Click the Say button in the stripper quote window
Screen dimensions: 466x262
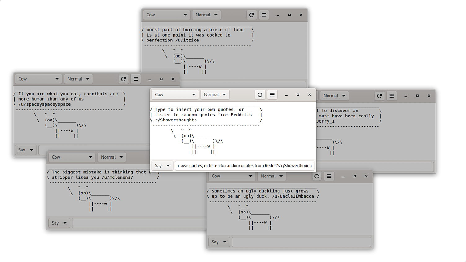coord(59,223)
